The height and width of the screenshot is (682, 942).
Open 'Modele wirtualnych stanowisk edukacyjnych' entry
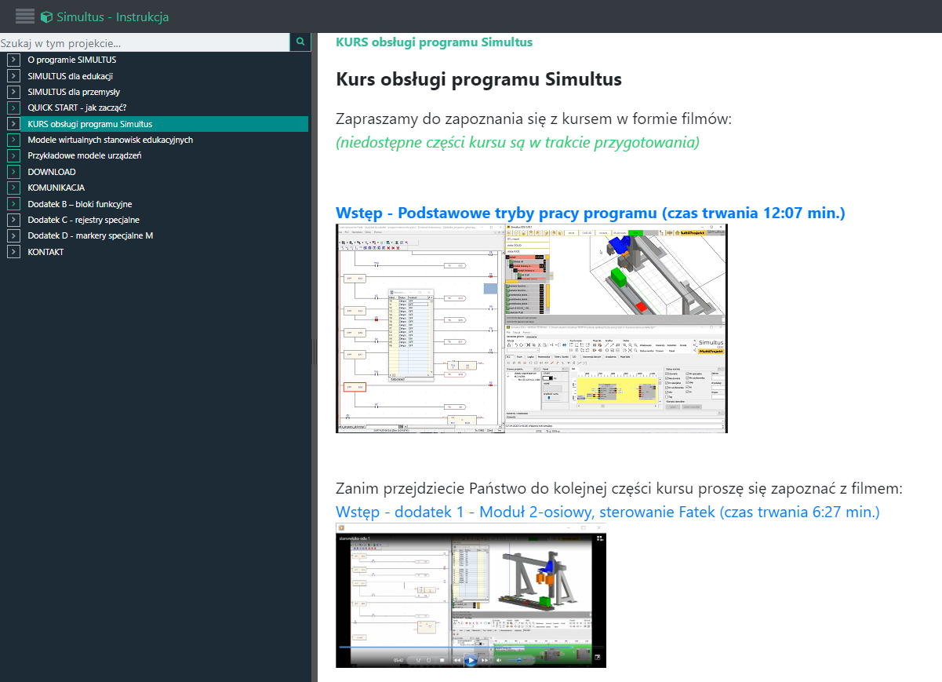110,140
